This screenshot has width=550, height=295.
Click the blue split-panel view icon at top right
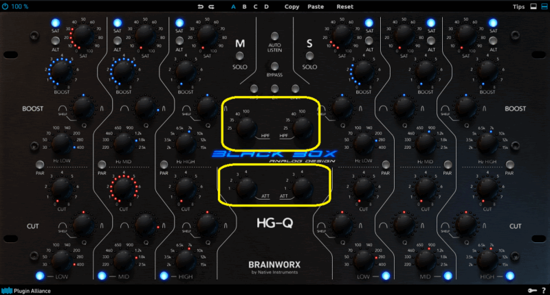click(544, 7)
